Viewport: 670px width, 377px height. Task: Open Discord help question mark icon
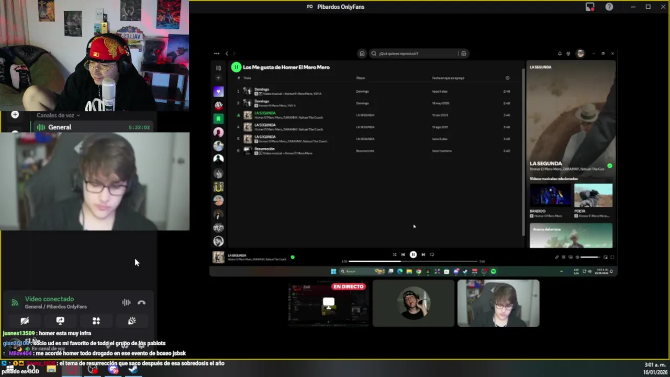609,7
